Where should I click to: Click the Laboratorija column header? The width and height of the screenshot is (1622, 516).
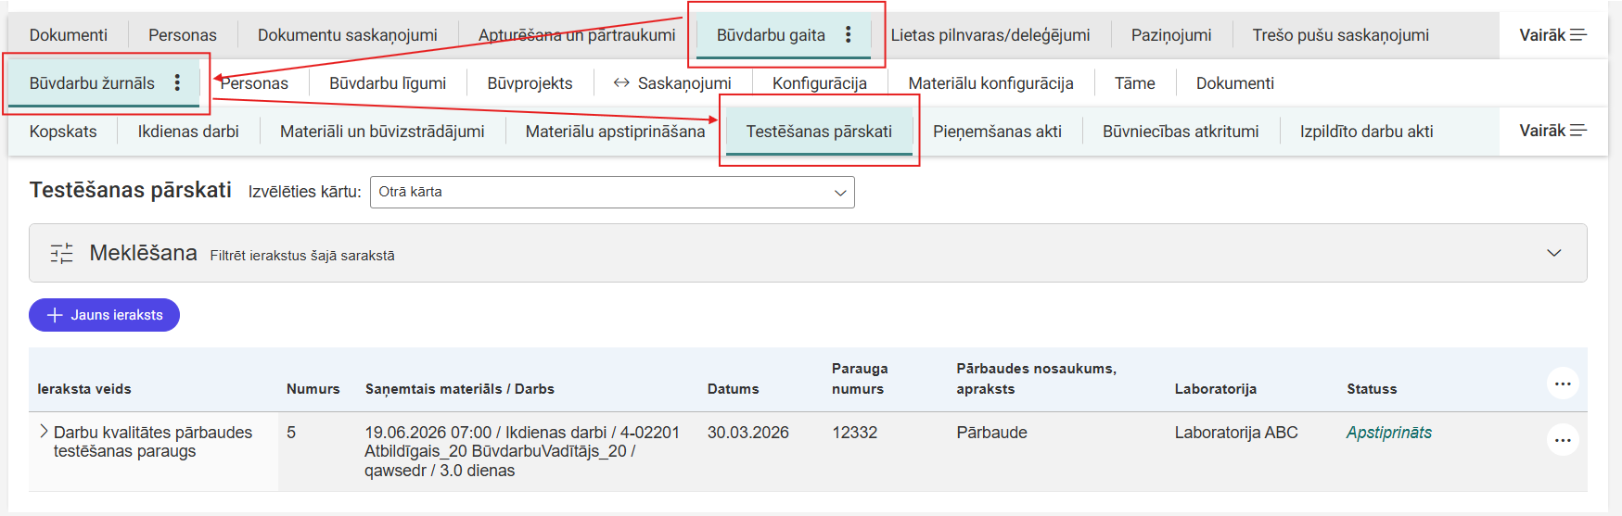[1216, 389]
